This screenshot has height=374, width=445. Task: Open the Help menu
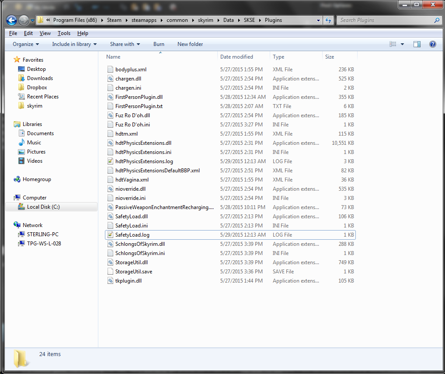[83, 33]
